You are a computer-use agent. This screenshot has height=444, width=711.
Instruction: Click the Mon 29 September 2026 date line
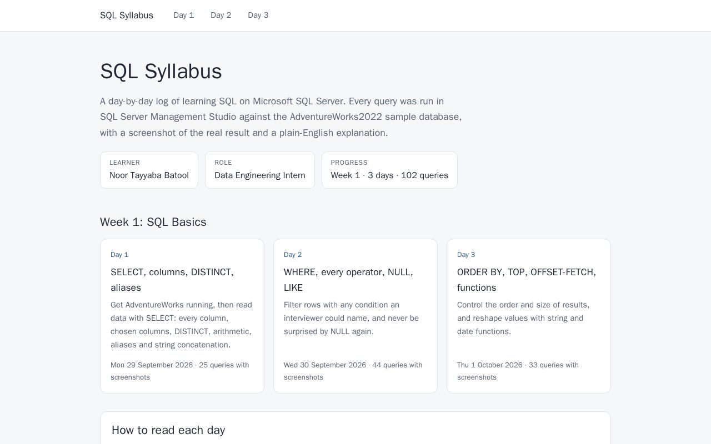point(180,371)
